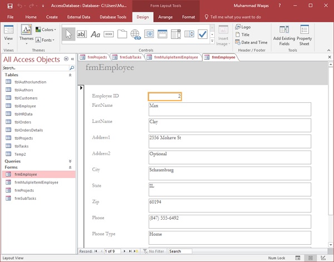Switch to the Arrange ribbon tab

[165, 17]
